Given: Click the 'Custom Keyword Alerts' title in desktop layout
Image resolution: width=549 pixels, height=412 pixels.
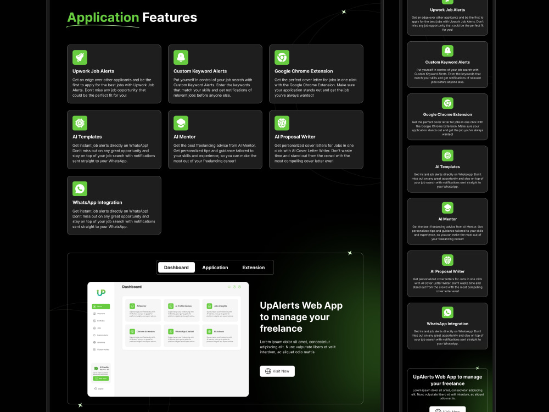Looking at the screenshot, I should (200, 71).
